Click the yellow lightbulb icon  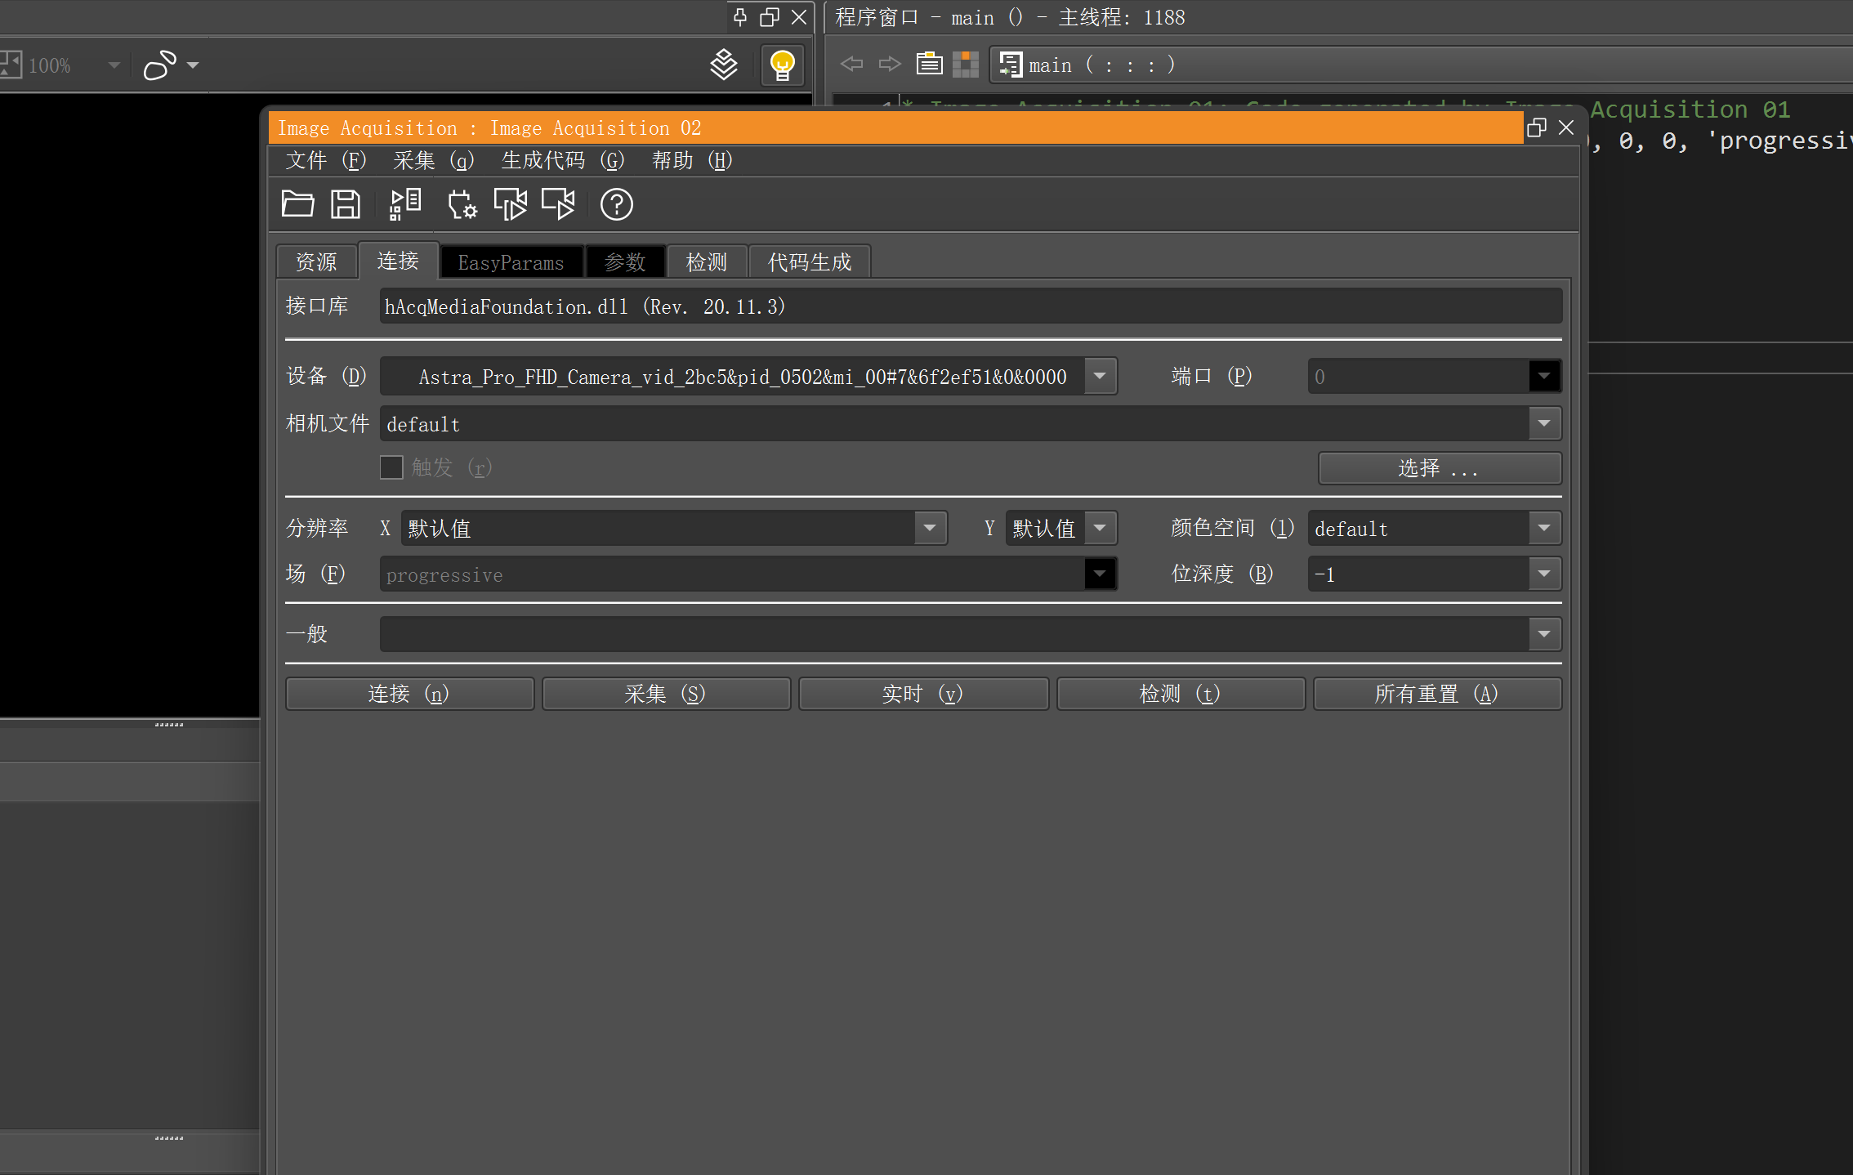coord(782,65)
